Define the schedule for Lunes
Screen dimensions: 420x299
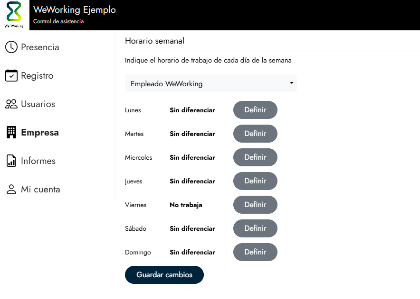pyautogui.click(x=255, y=110)
